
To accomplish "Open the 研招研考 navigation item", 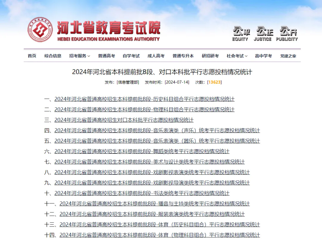I will point(210,56).
